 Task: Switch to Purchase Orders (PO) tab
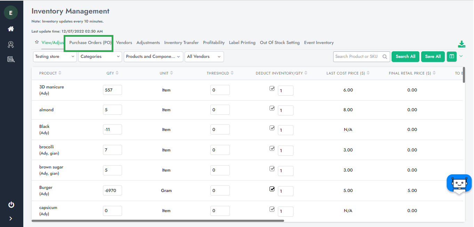90,43
